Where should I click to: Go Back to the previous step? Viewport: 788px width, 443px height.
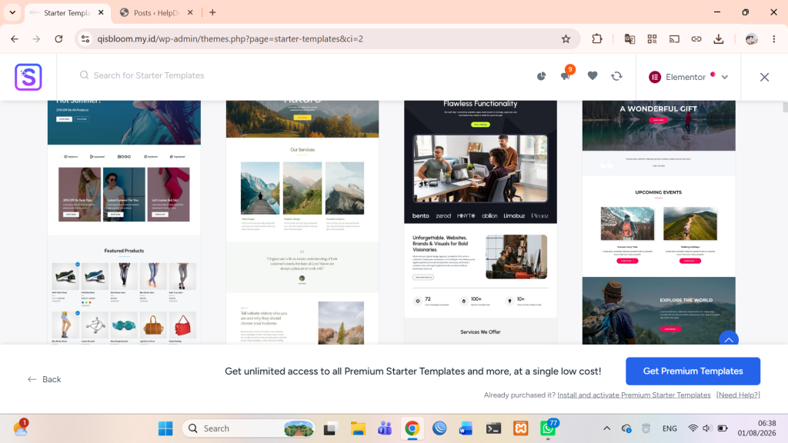pyautogui.click(x=44, y=379)
